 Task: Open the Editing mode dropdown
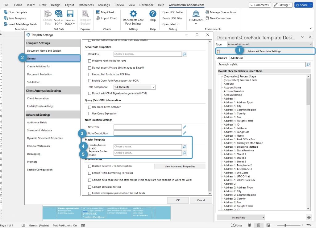click(x=283, y=5)
